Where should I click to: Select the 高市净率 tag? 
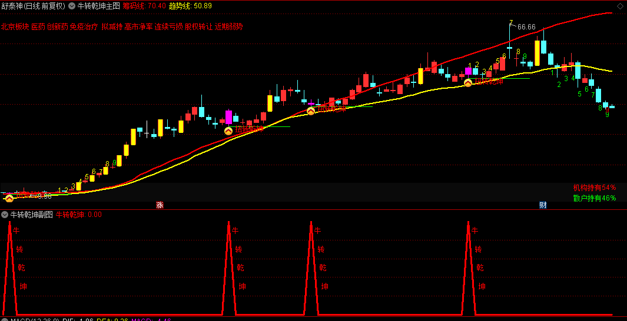tap(138, 27)
